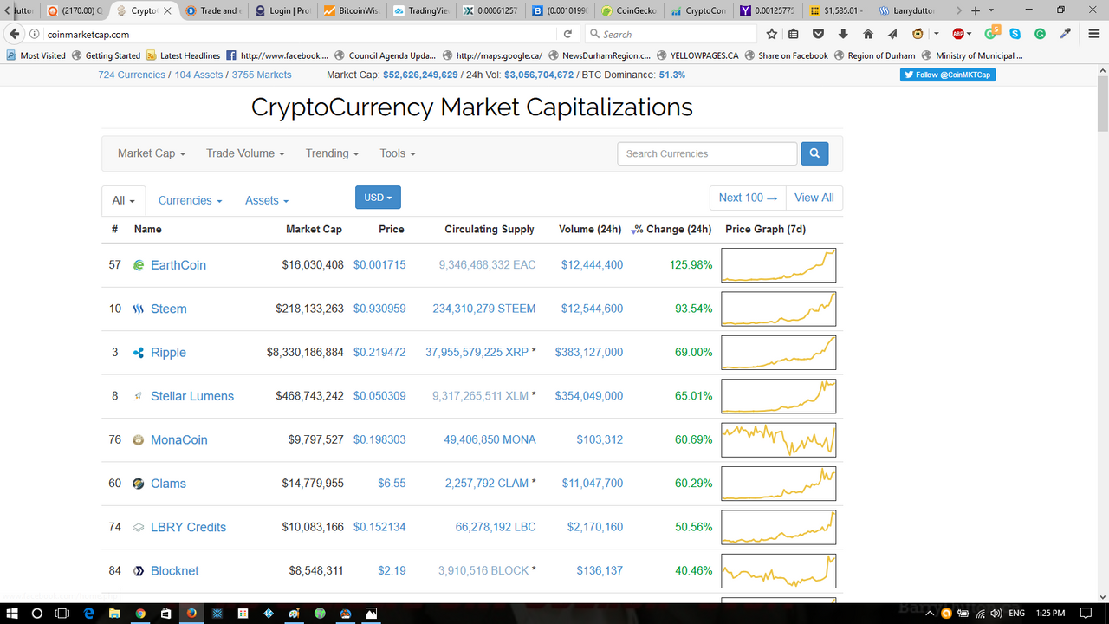Open the YELLOWPAGES.CA bookmark

click(x=697, y=55)
